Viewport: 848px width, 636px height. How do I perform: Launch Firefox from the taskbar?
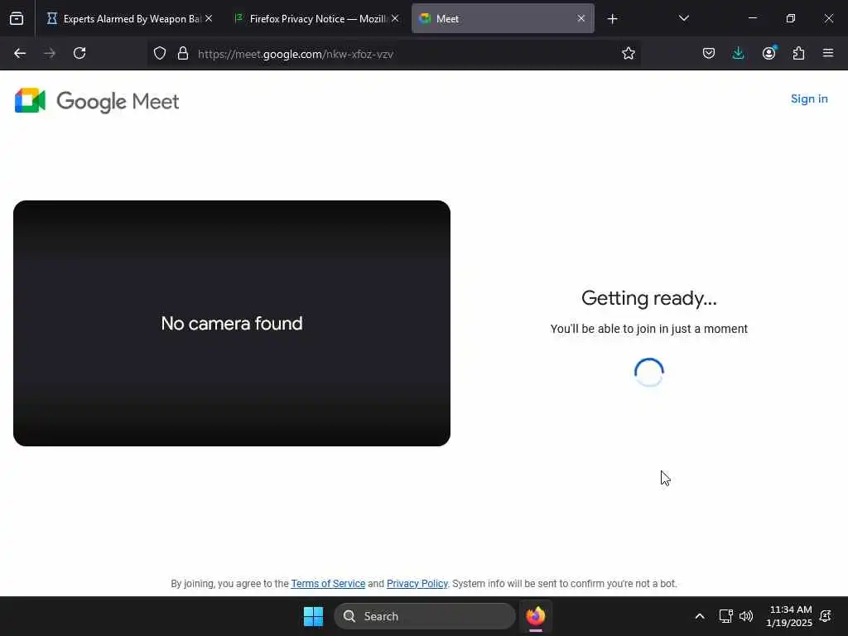[x=536, y=616]
